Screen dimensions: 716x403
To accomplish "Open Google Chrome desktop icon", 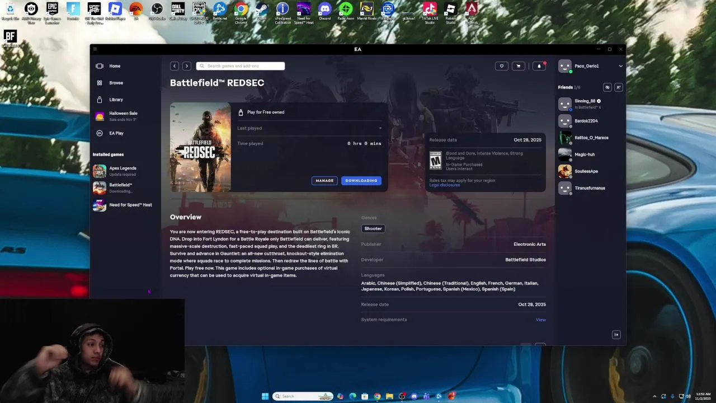I will point(241,13).
